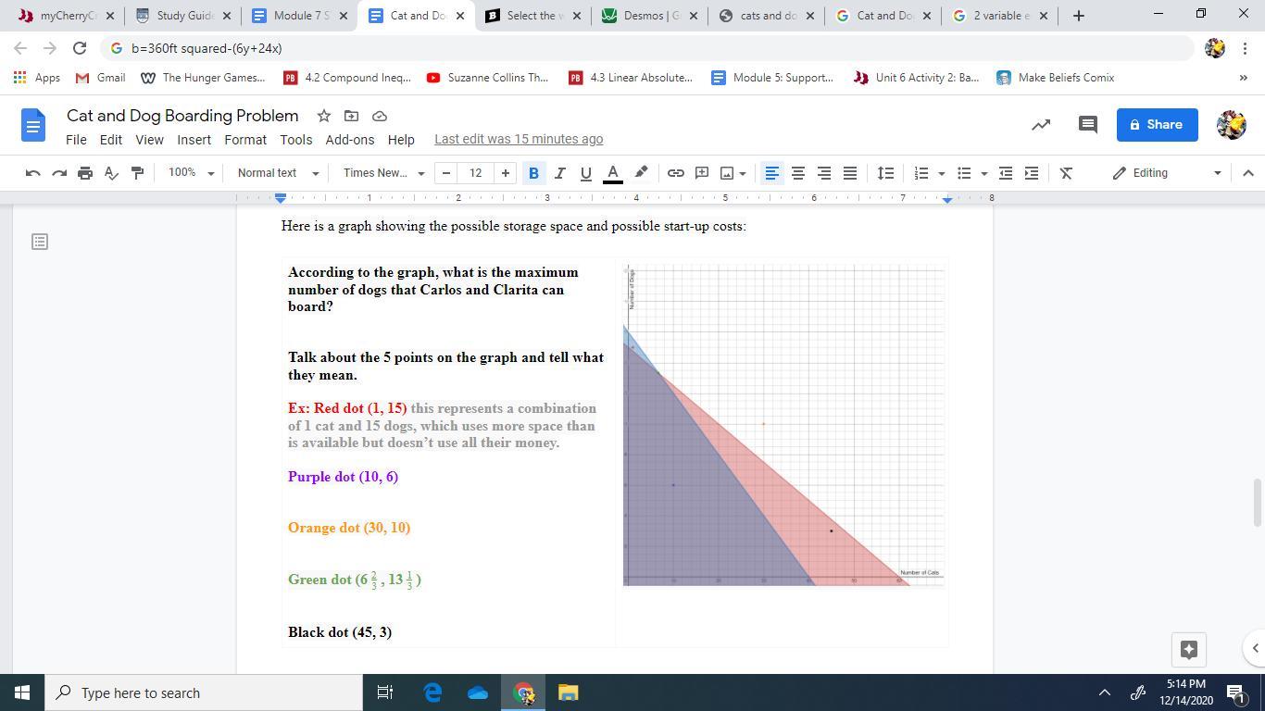
Task: Decrease the font size
Action: [446, 173]
